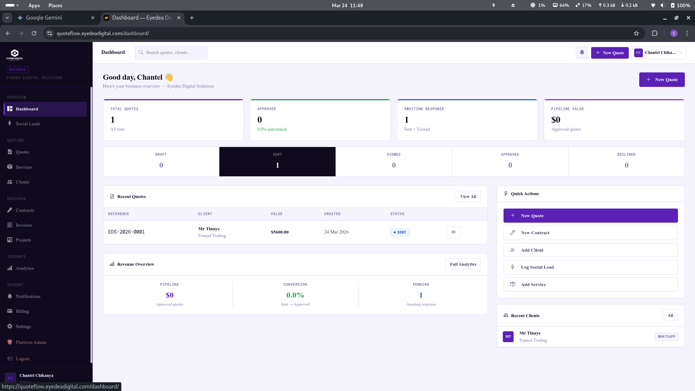This screenshot has height=391, width=695.
Task: Open Platform Admin in the sidebar
Action: click(31, 342)
